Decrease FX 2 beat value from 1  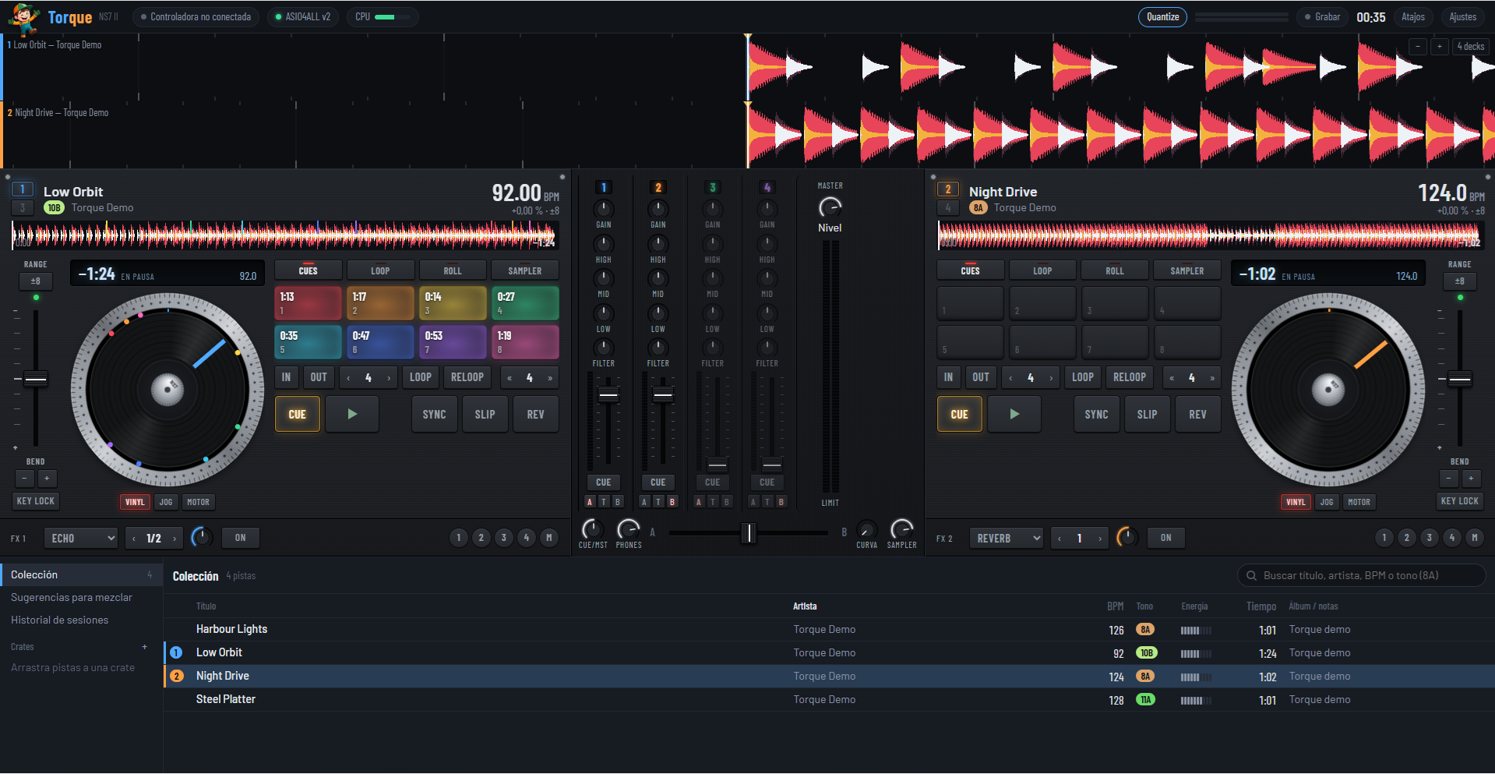point(1060,538)
